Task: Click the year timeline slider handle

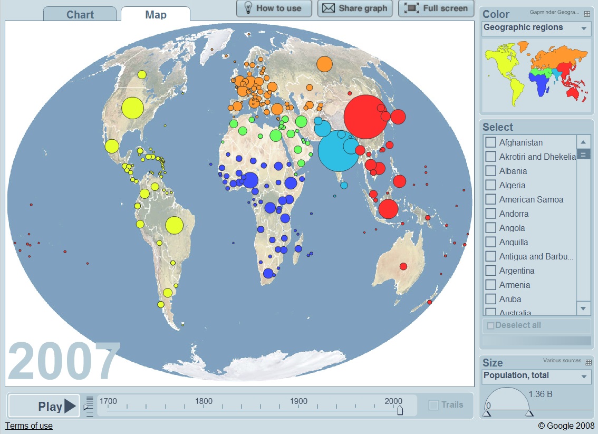Action: [400, 410]
